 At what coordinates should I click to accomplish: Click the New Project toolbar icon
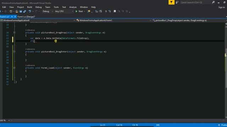pyautogui.click(x=11, y=11)
